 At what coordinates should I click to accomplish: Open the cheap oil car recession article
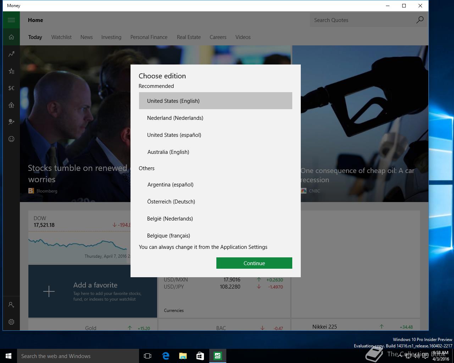pyautogui.click(x=358, y=175)
